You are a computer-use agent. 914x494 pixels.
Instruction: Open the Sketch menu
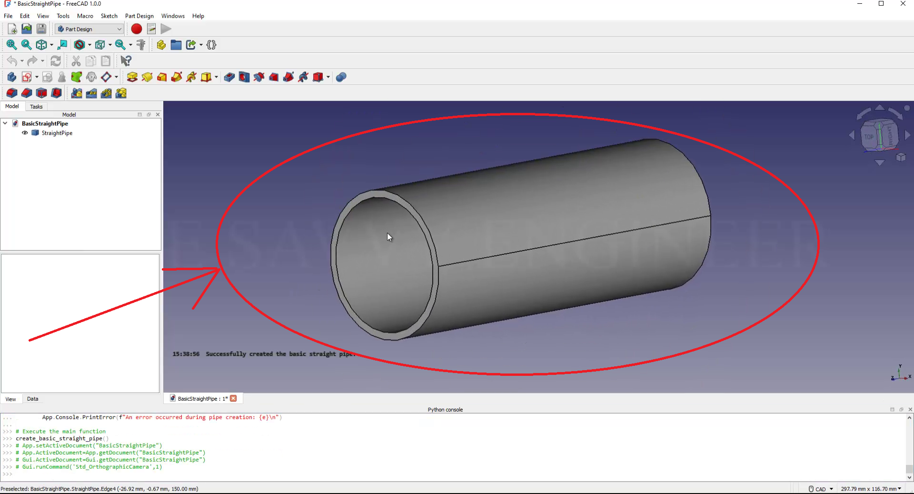coord(109,16)
